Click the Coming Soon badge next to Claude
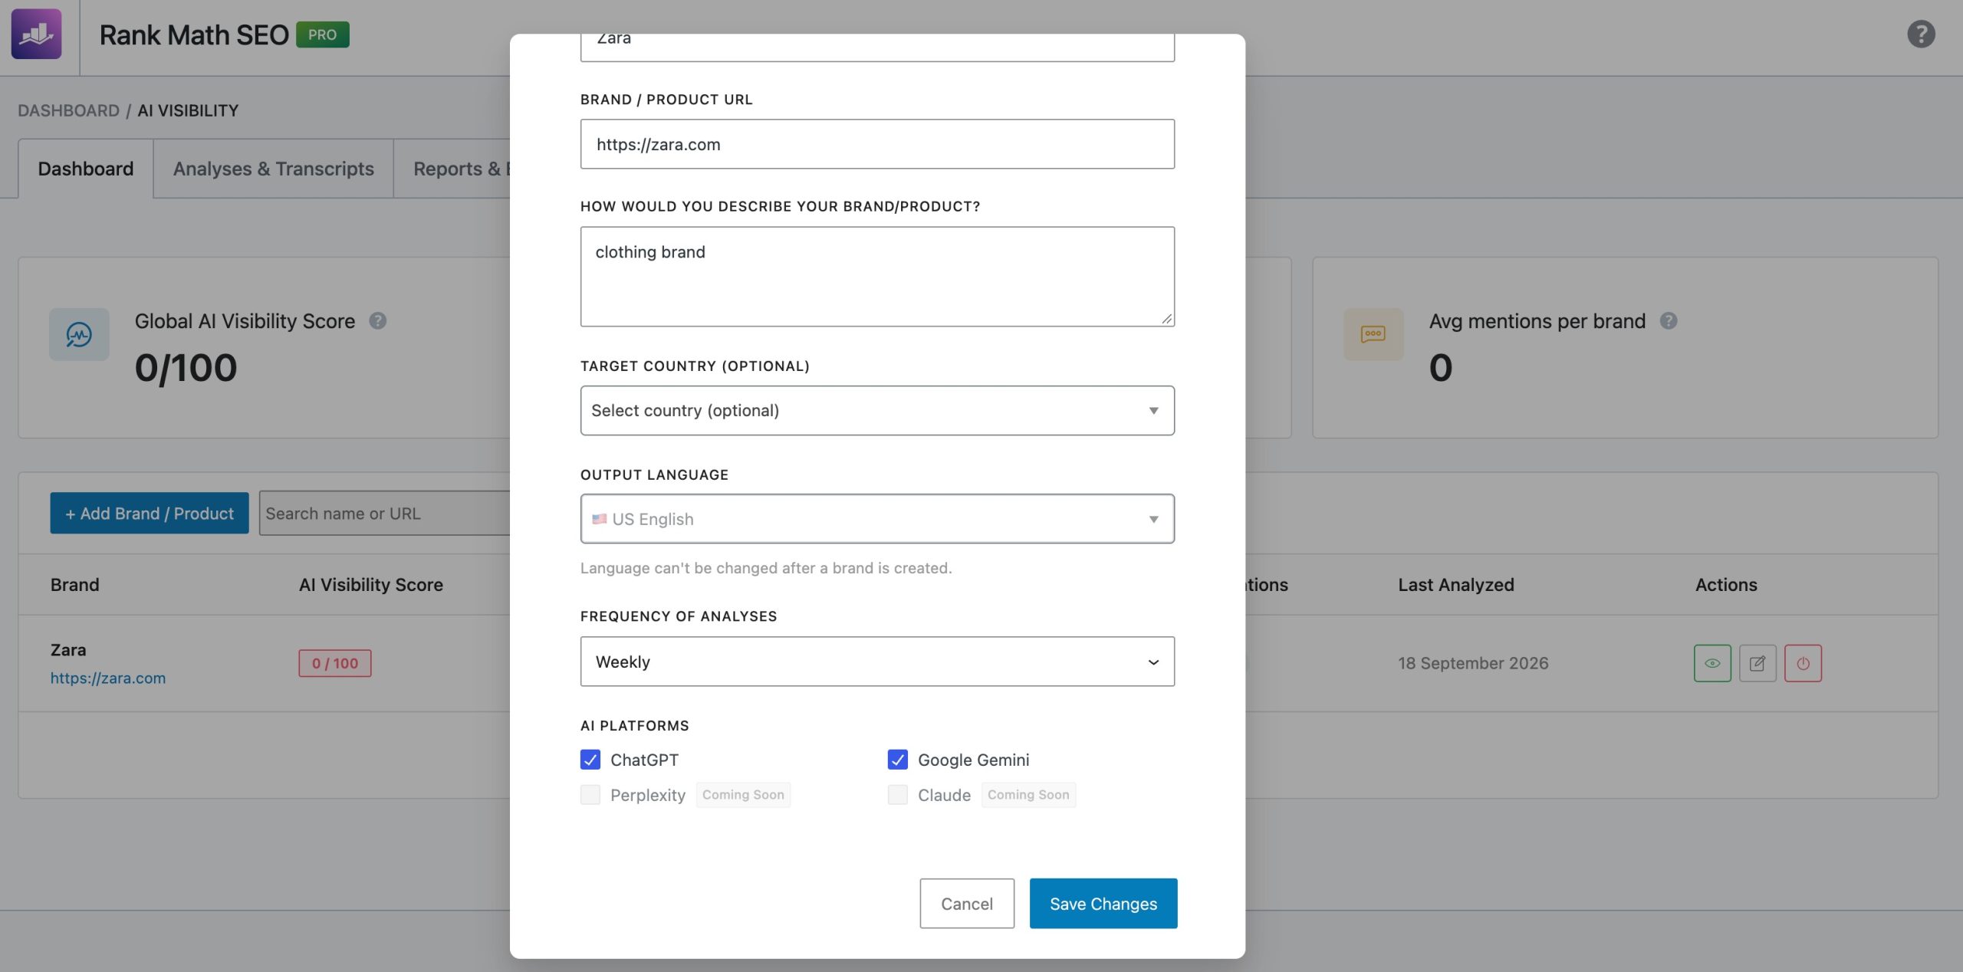 tap(1028, 795)
